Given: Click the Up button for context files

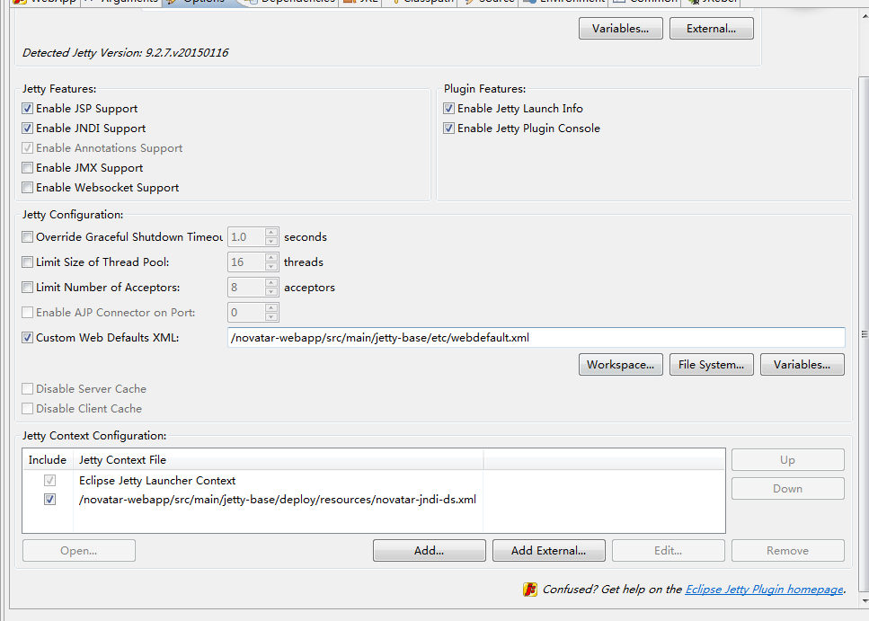Looking at the screenshot, I should [x=787, y=459].
